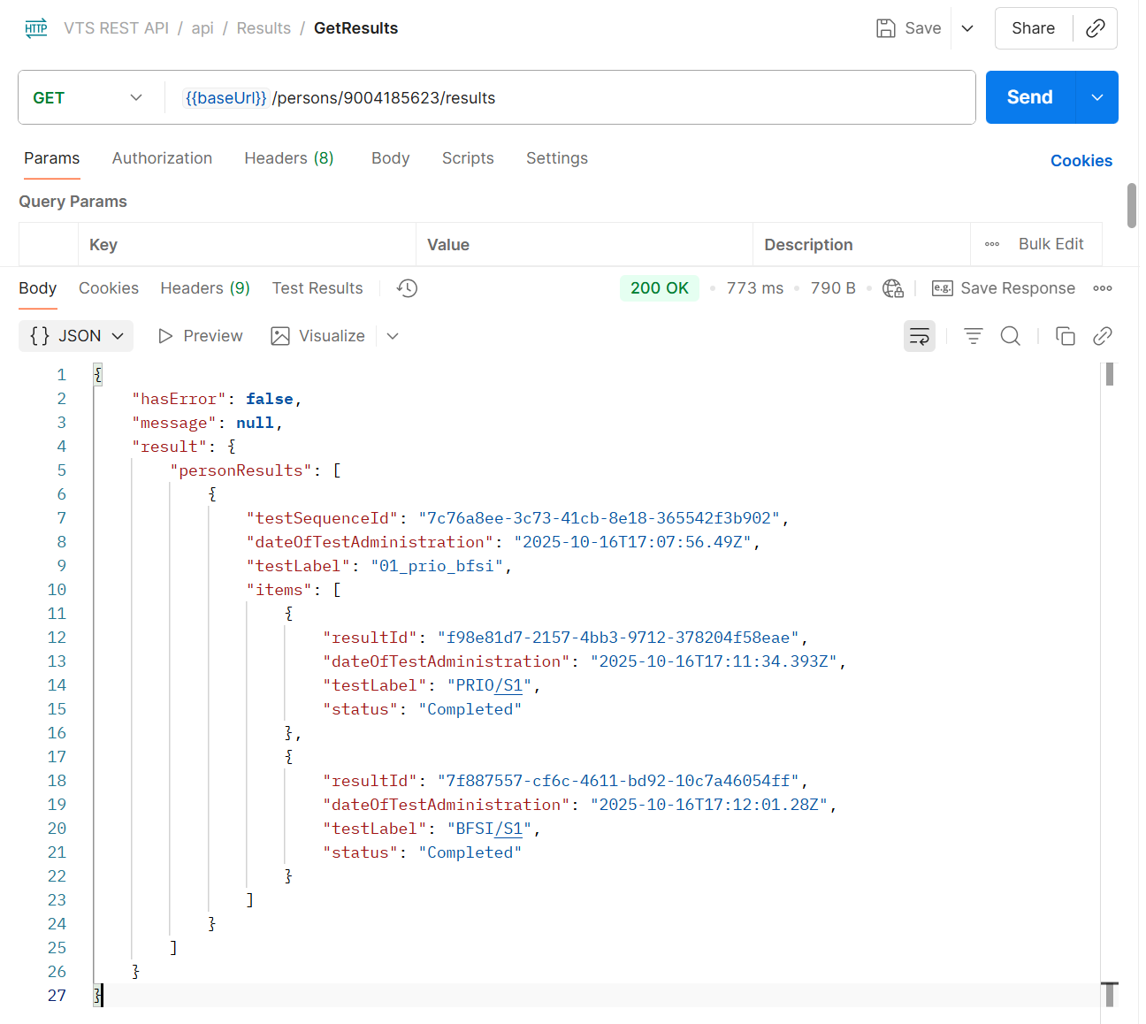Open the GET method dropdown

(x=87, y=97)
